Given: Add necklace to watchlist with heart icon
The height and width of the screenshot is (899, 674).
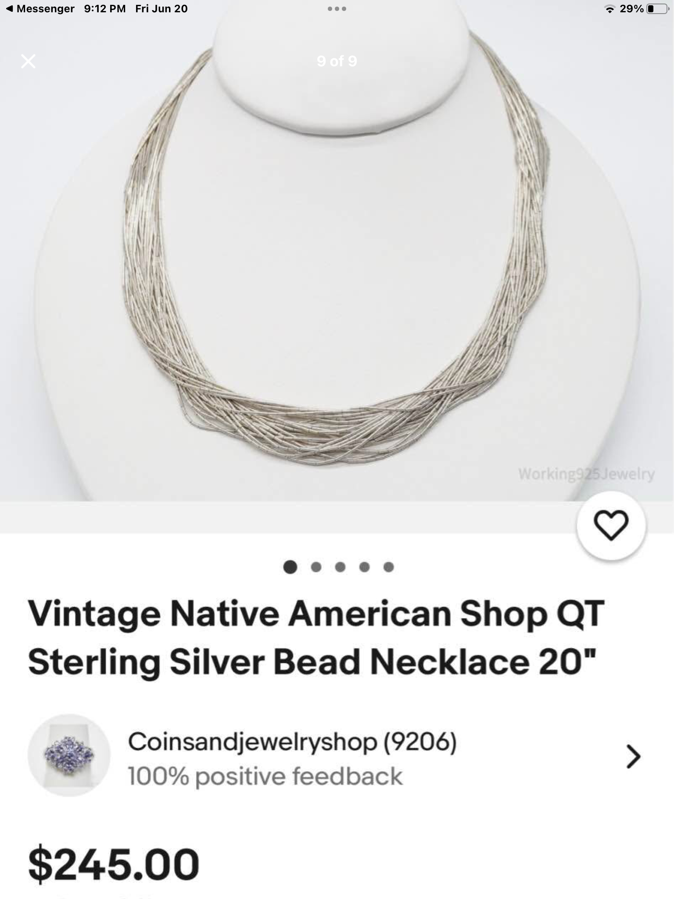Looking at the screenshot, I should pyautogui.click(x=611, y=525).
